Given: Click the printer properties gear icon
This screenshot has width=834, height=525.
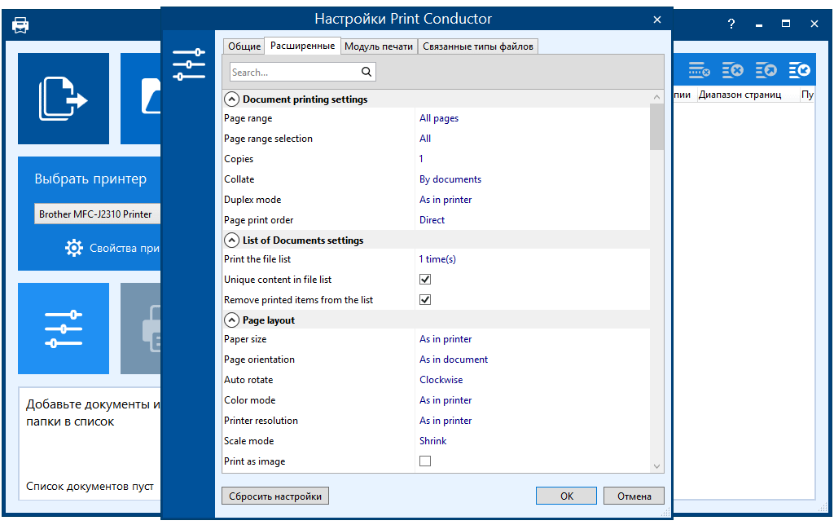Looking at the screenshot, I should pos(74,248).
